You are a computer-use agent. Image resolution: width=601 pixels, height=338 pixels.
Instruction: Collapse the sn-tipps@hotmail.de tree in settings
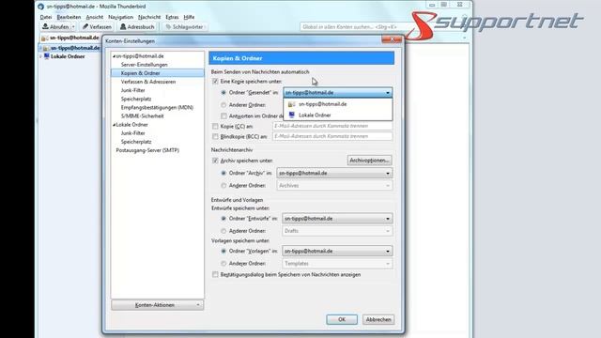(114, 56)
